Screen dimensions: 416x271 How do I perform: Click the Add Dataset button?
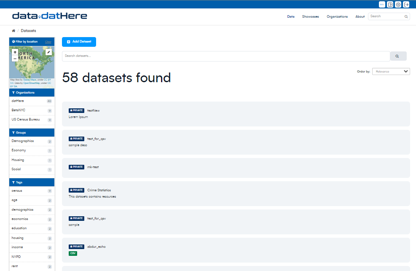click(79, 42)
